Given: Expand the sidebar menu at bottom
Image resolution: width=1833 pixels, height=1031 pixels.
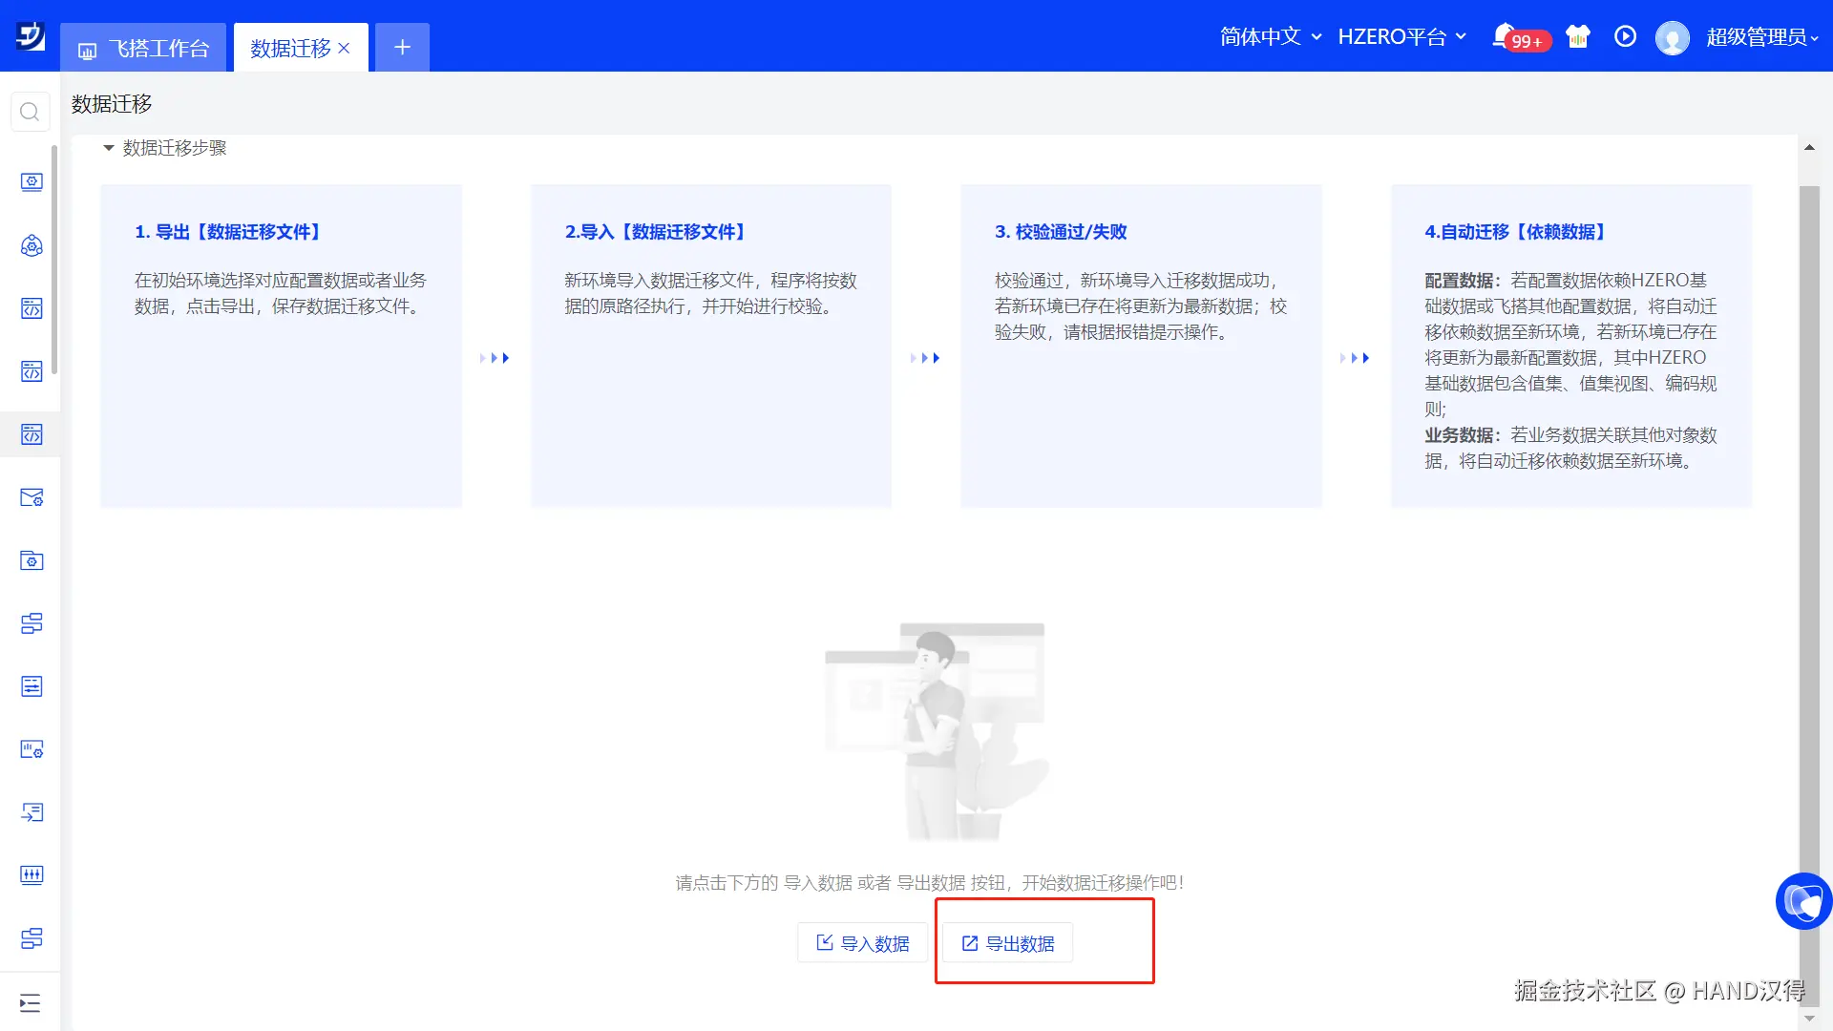Looking at the screenshot, I should coord(31,1002).
